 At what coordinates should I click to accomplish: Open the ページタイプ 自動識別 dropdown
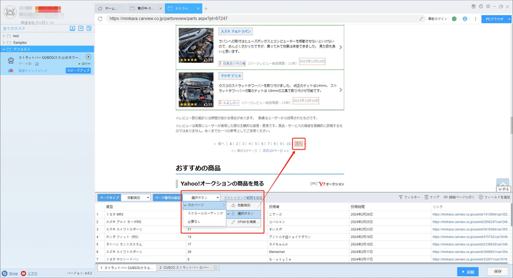point(136,198)
